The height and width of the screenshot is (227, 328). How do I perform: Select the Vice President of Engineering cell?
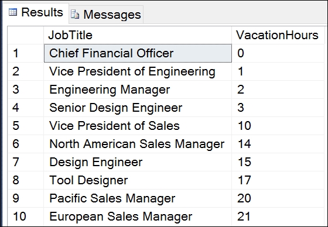(x=138, y=71)
